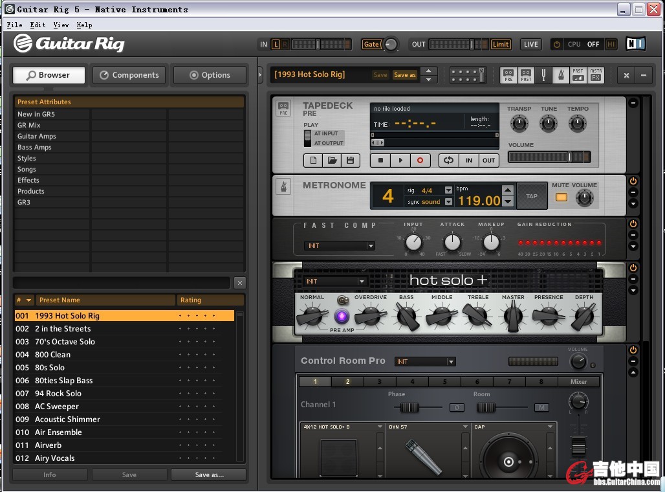The width and height of the screenshot is (665, 492).
Task: Set tapedeck loop OUT point
Action: point(488,161)
